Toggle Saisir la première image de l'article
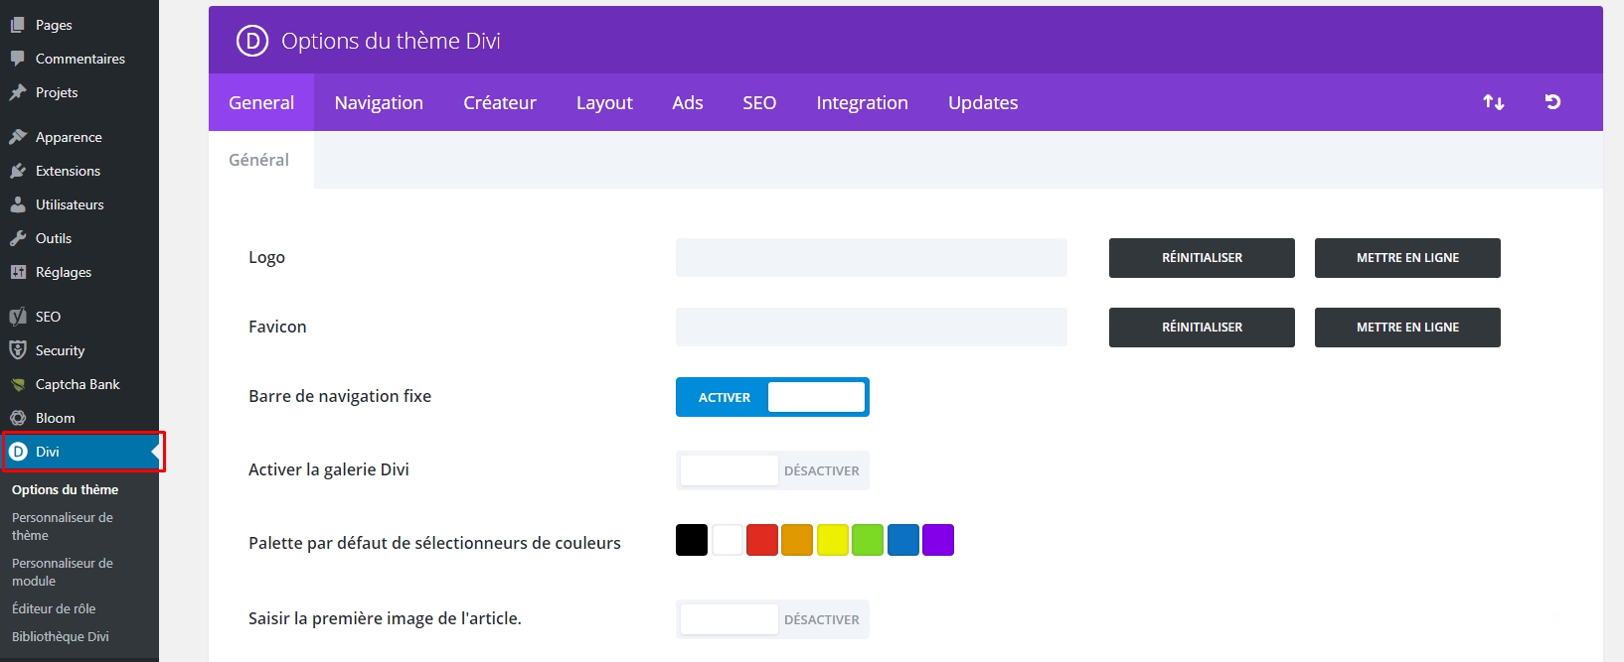Image resolution: width=1624 pixels, height=662 pixels. (x=772, y=619)
